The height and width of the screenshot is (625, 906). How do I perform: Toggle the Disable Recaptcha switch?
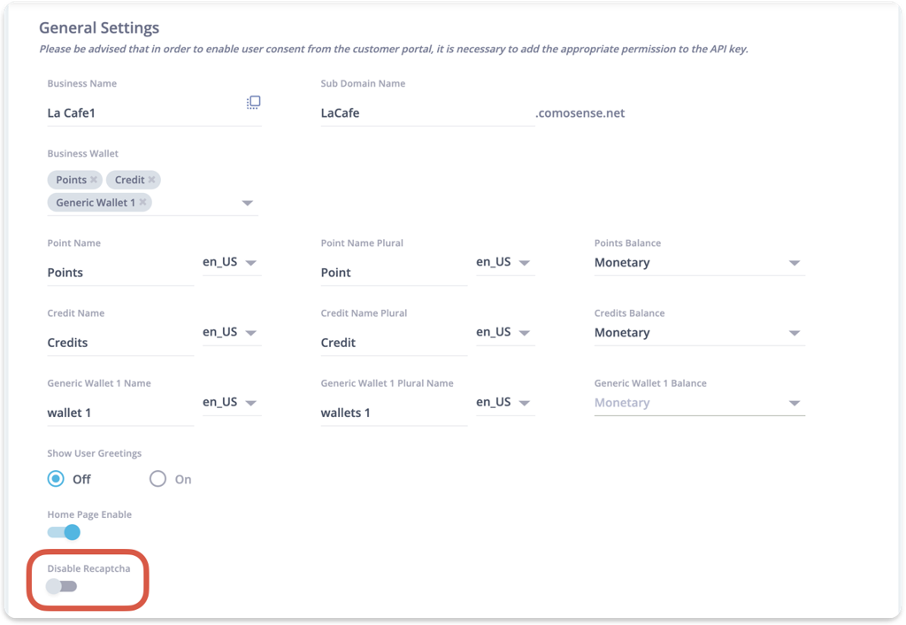(x=62, y=586)
